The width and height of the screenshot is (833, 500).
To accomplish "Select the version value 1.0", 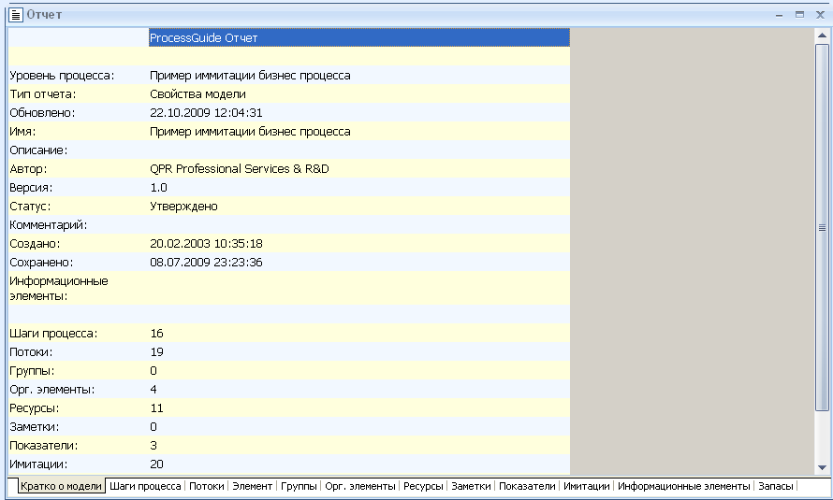I will click(158, 188).
